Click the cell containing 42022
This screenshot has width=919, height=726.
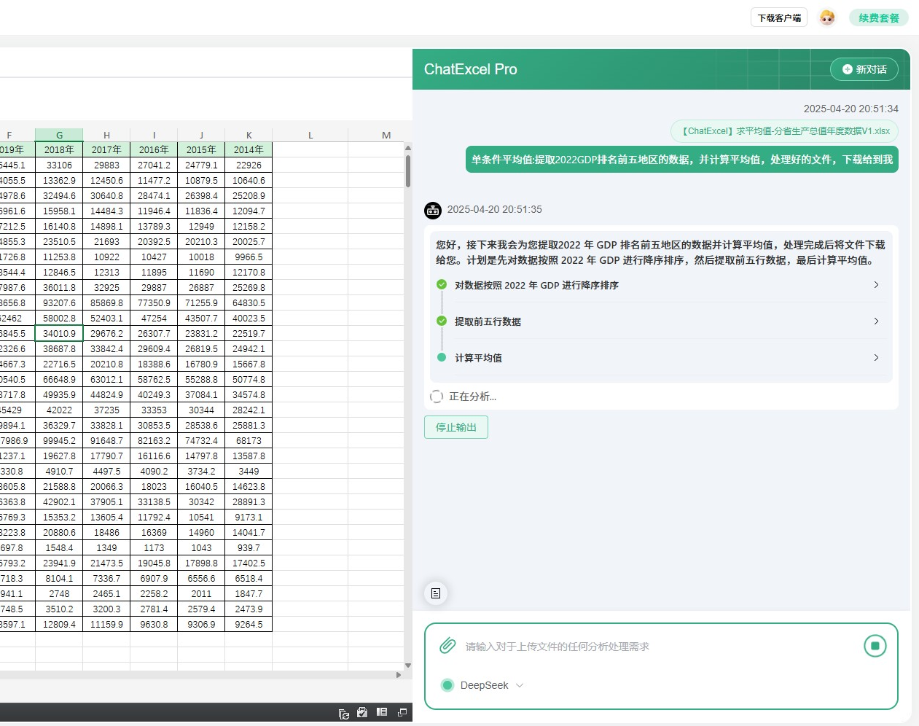59,410
